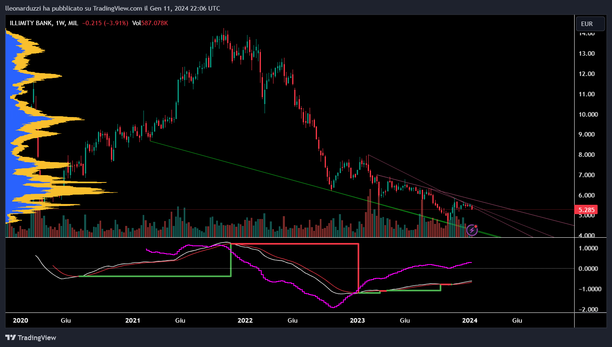The image size is (612, 347).
Task: Click the −0.215 (−3.91%) price change text
Action: [105, 23]
